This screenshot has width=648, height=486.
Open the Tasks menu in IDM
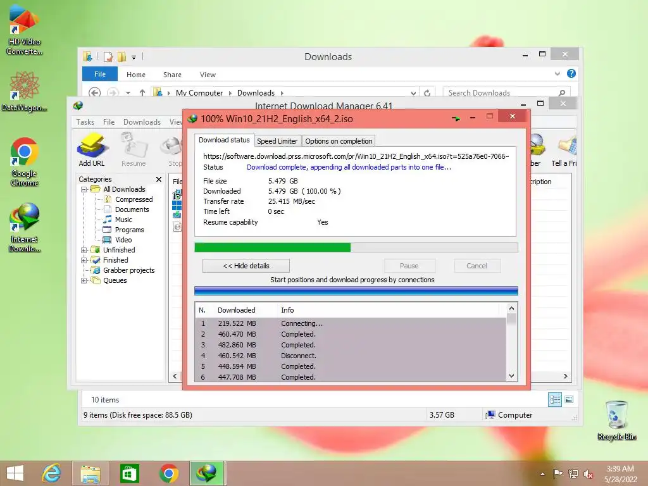point(85,122)
